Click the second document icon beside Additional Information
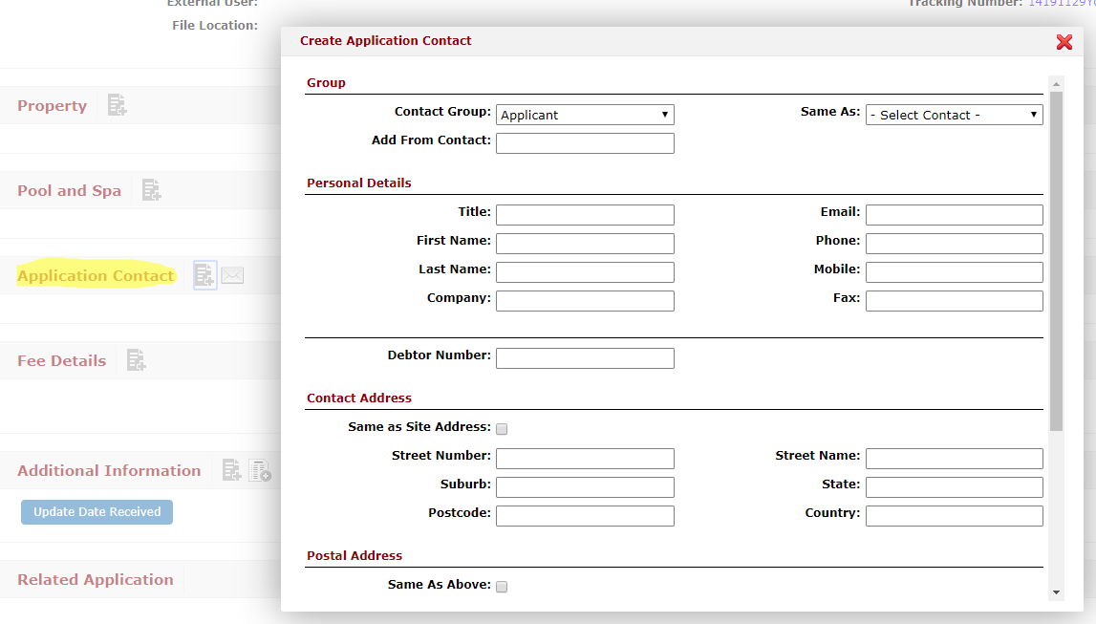Viewport: 1096px width, 624px height. point(260,470)
